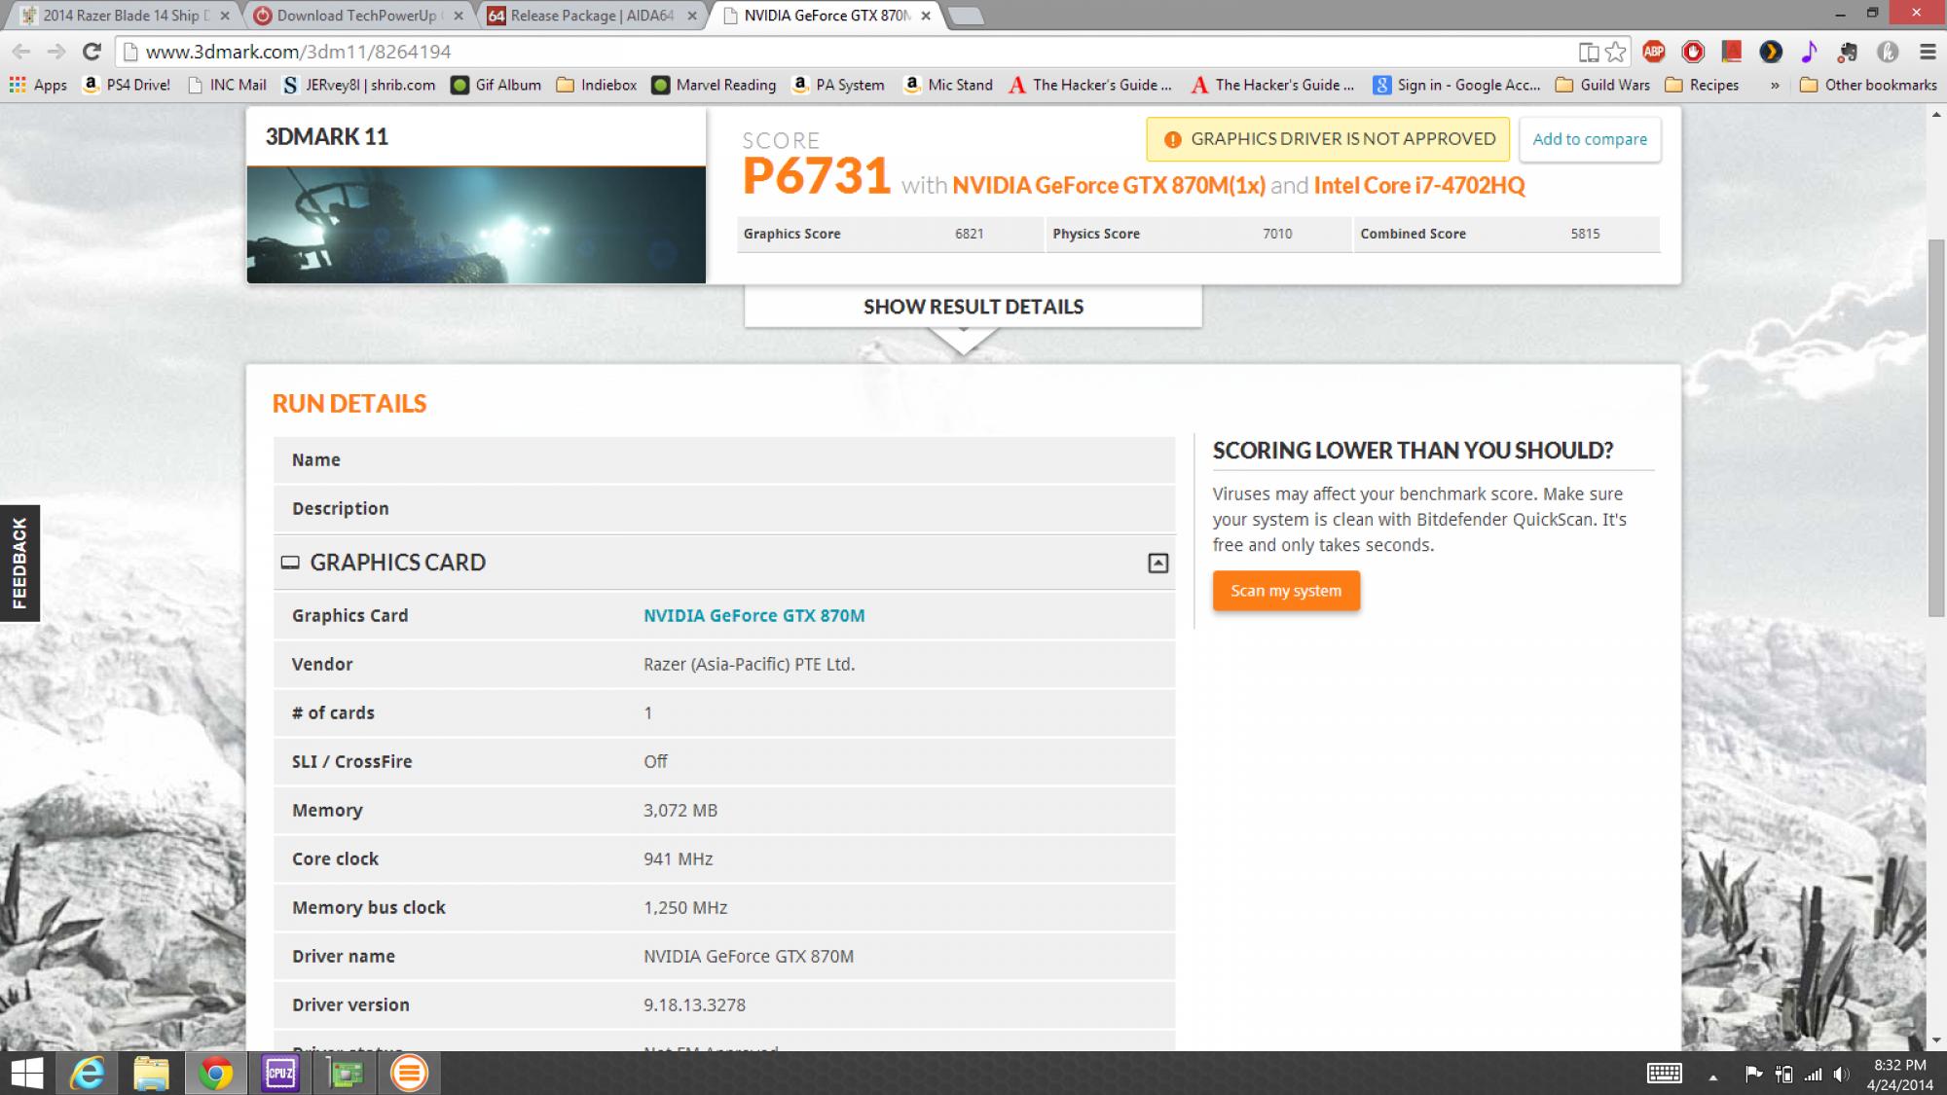Open File Explorer from the taskbar
This screenshot has width=1947, height=1095.
coord(152,1074)
